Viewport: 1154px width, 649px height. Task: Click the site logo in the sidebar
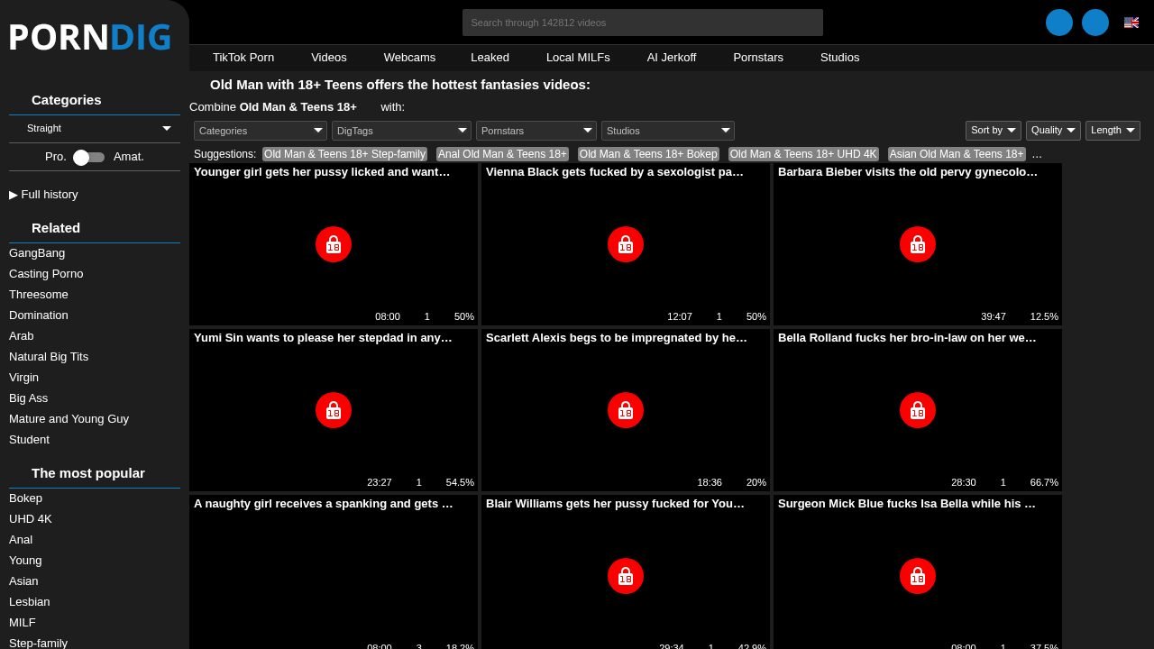click(x=90, y=38)
